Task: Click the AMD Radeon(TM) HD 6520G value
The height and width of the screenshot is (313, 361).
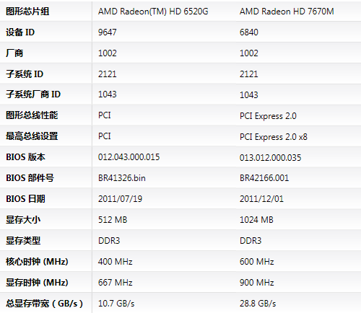Action: click(153, 12)
